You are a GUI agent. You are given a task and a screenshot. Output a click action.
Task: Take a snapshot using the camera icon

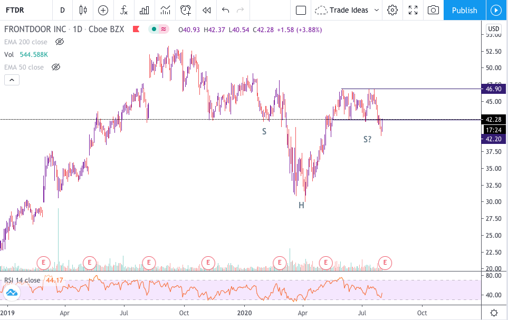point(434,10)
